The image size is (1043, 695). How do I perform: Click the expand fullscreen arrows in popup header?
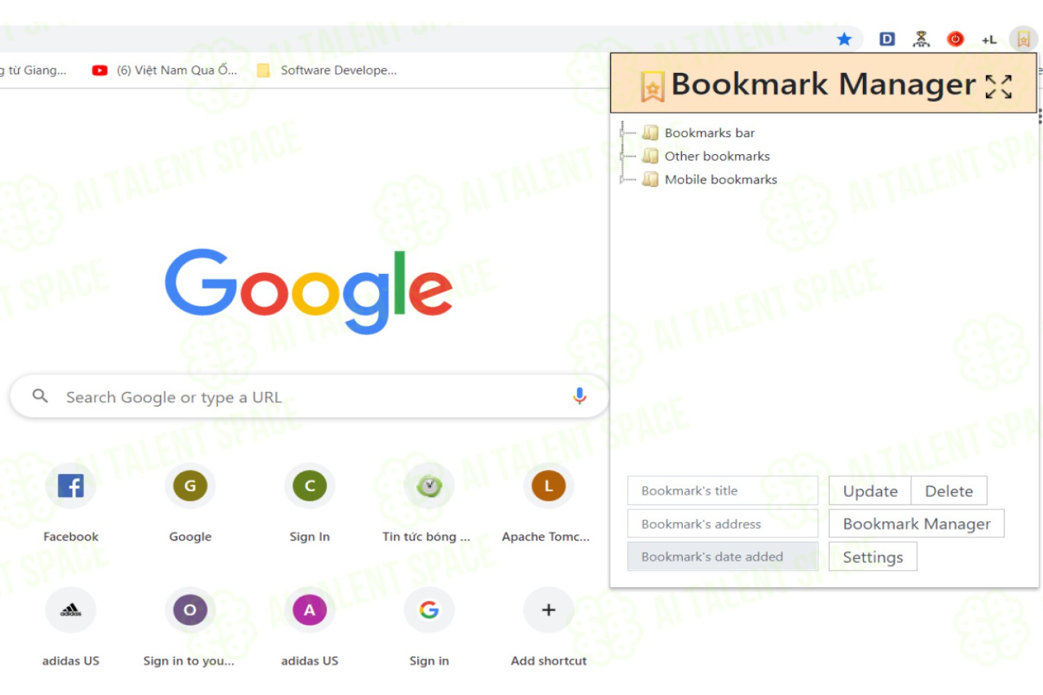(x=998, y=87)
